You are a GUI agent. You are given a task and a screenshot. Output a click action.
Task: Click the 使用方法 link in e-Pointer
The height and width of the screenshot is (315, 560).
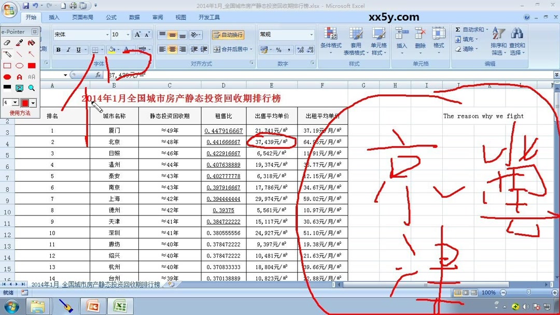point(20,112)
